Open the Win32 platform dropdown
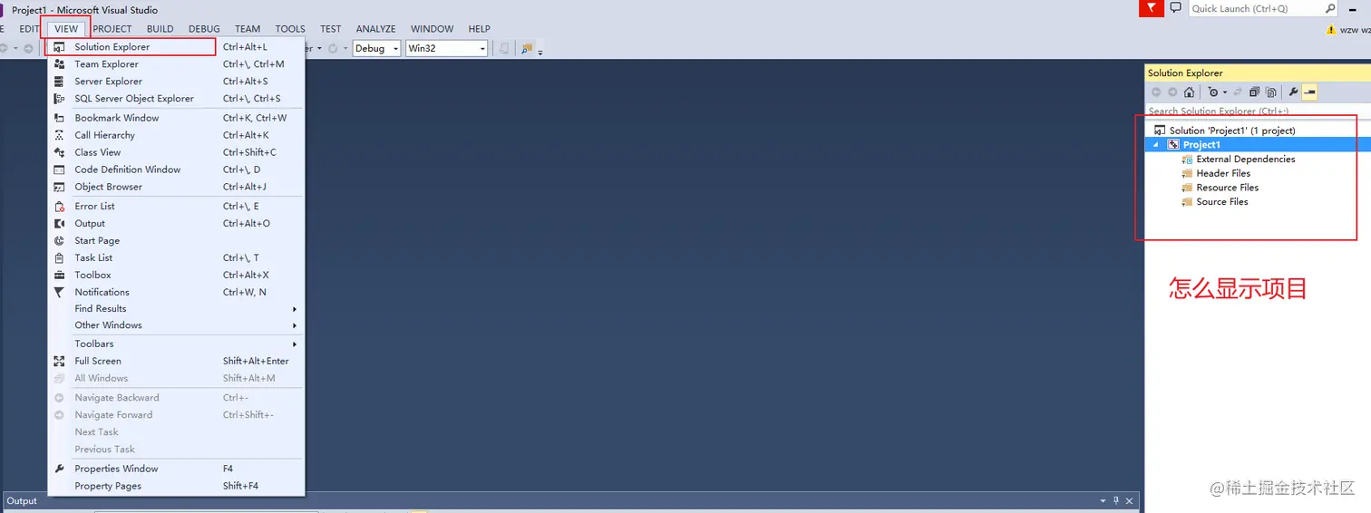The height and width of the screenshot is (513, 1371). pos(447,48)
